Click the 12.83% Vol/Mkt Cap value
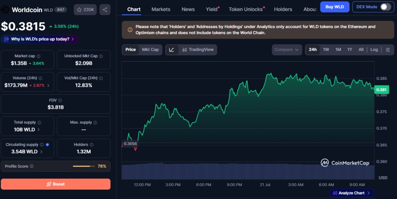 pyautogui.click(x=84, y=85)
